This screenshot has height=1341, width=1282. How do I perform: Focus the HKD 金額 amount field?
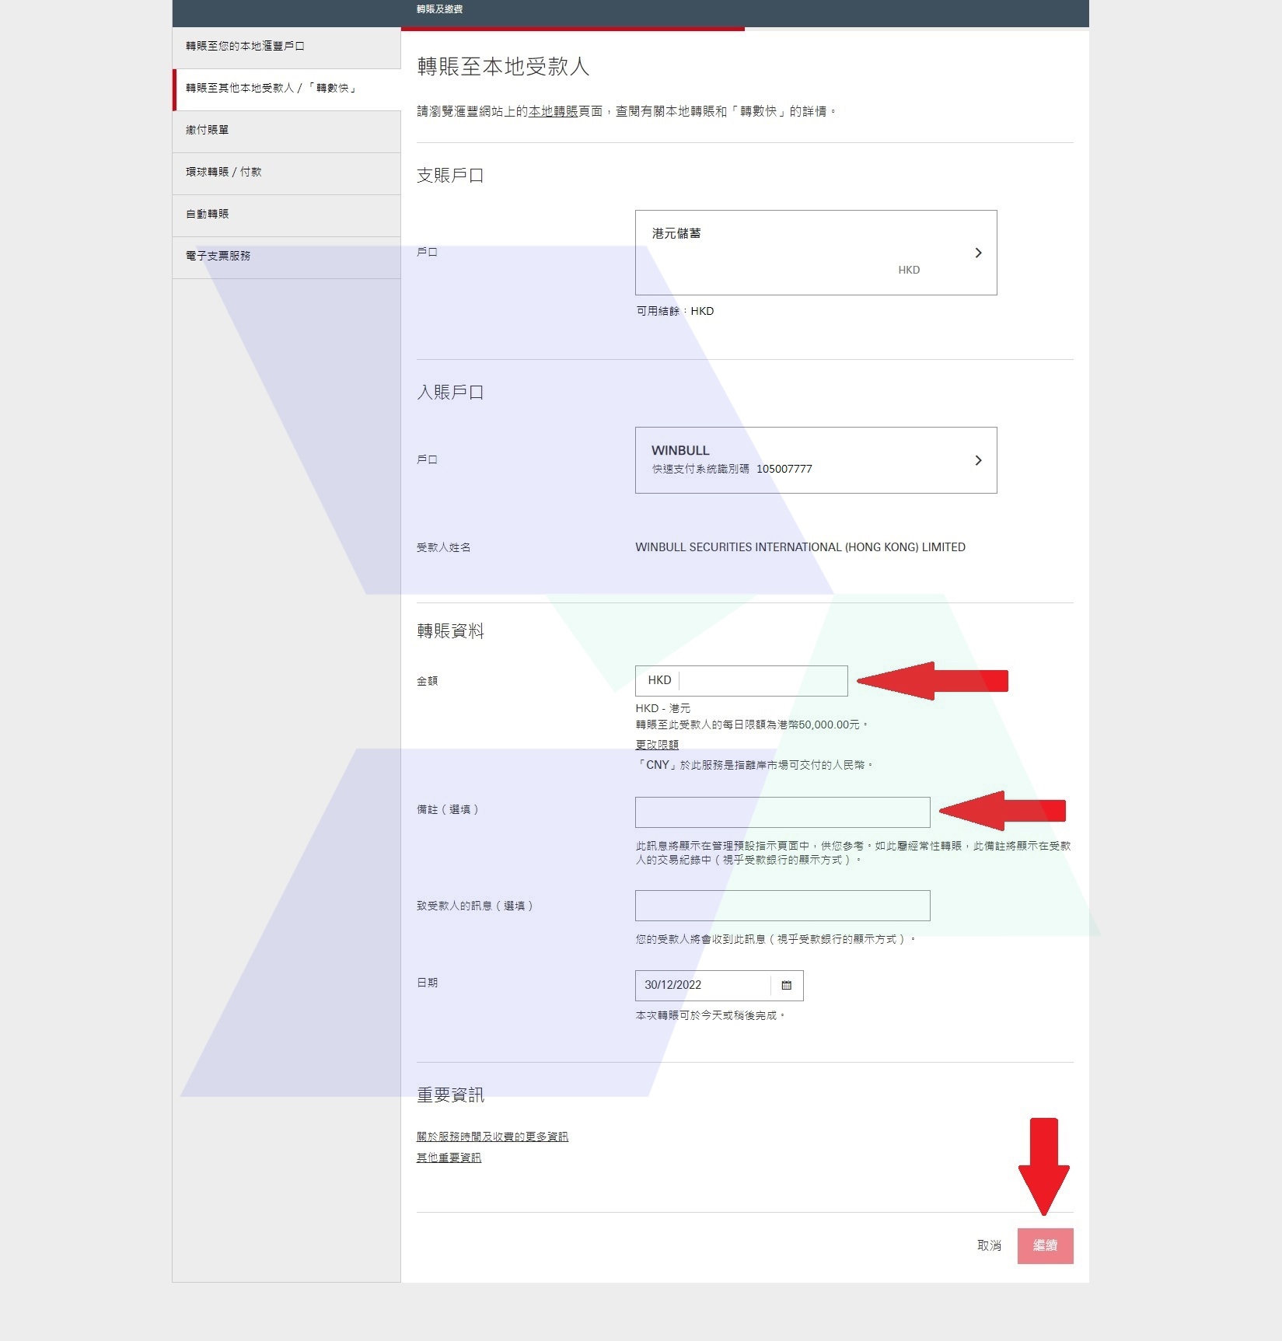[741, 681]
